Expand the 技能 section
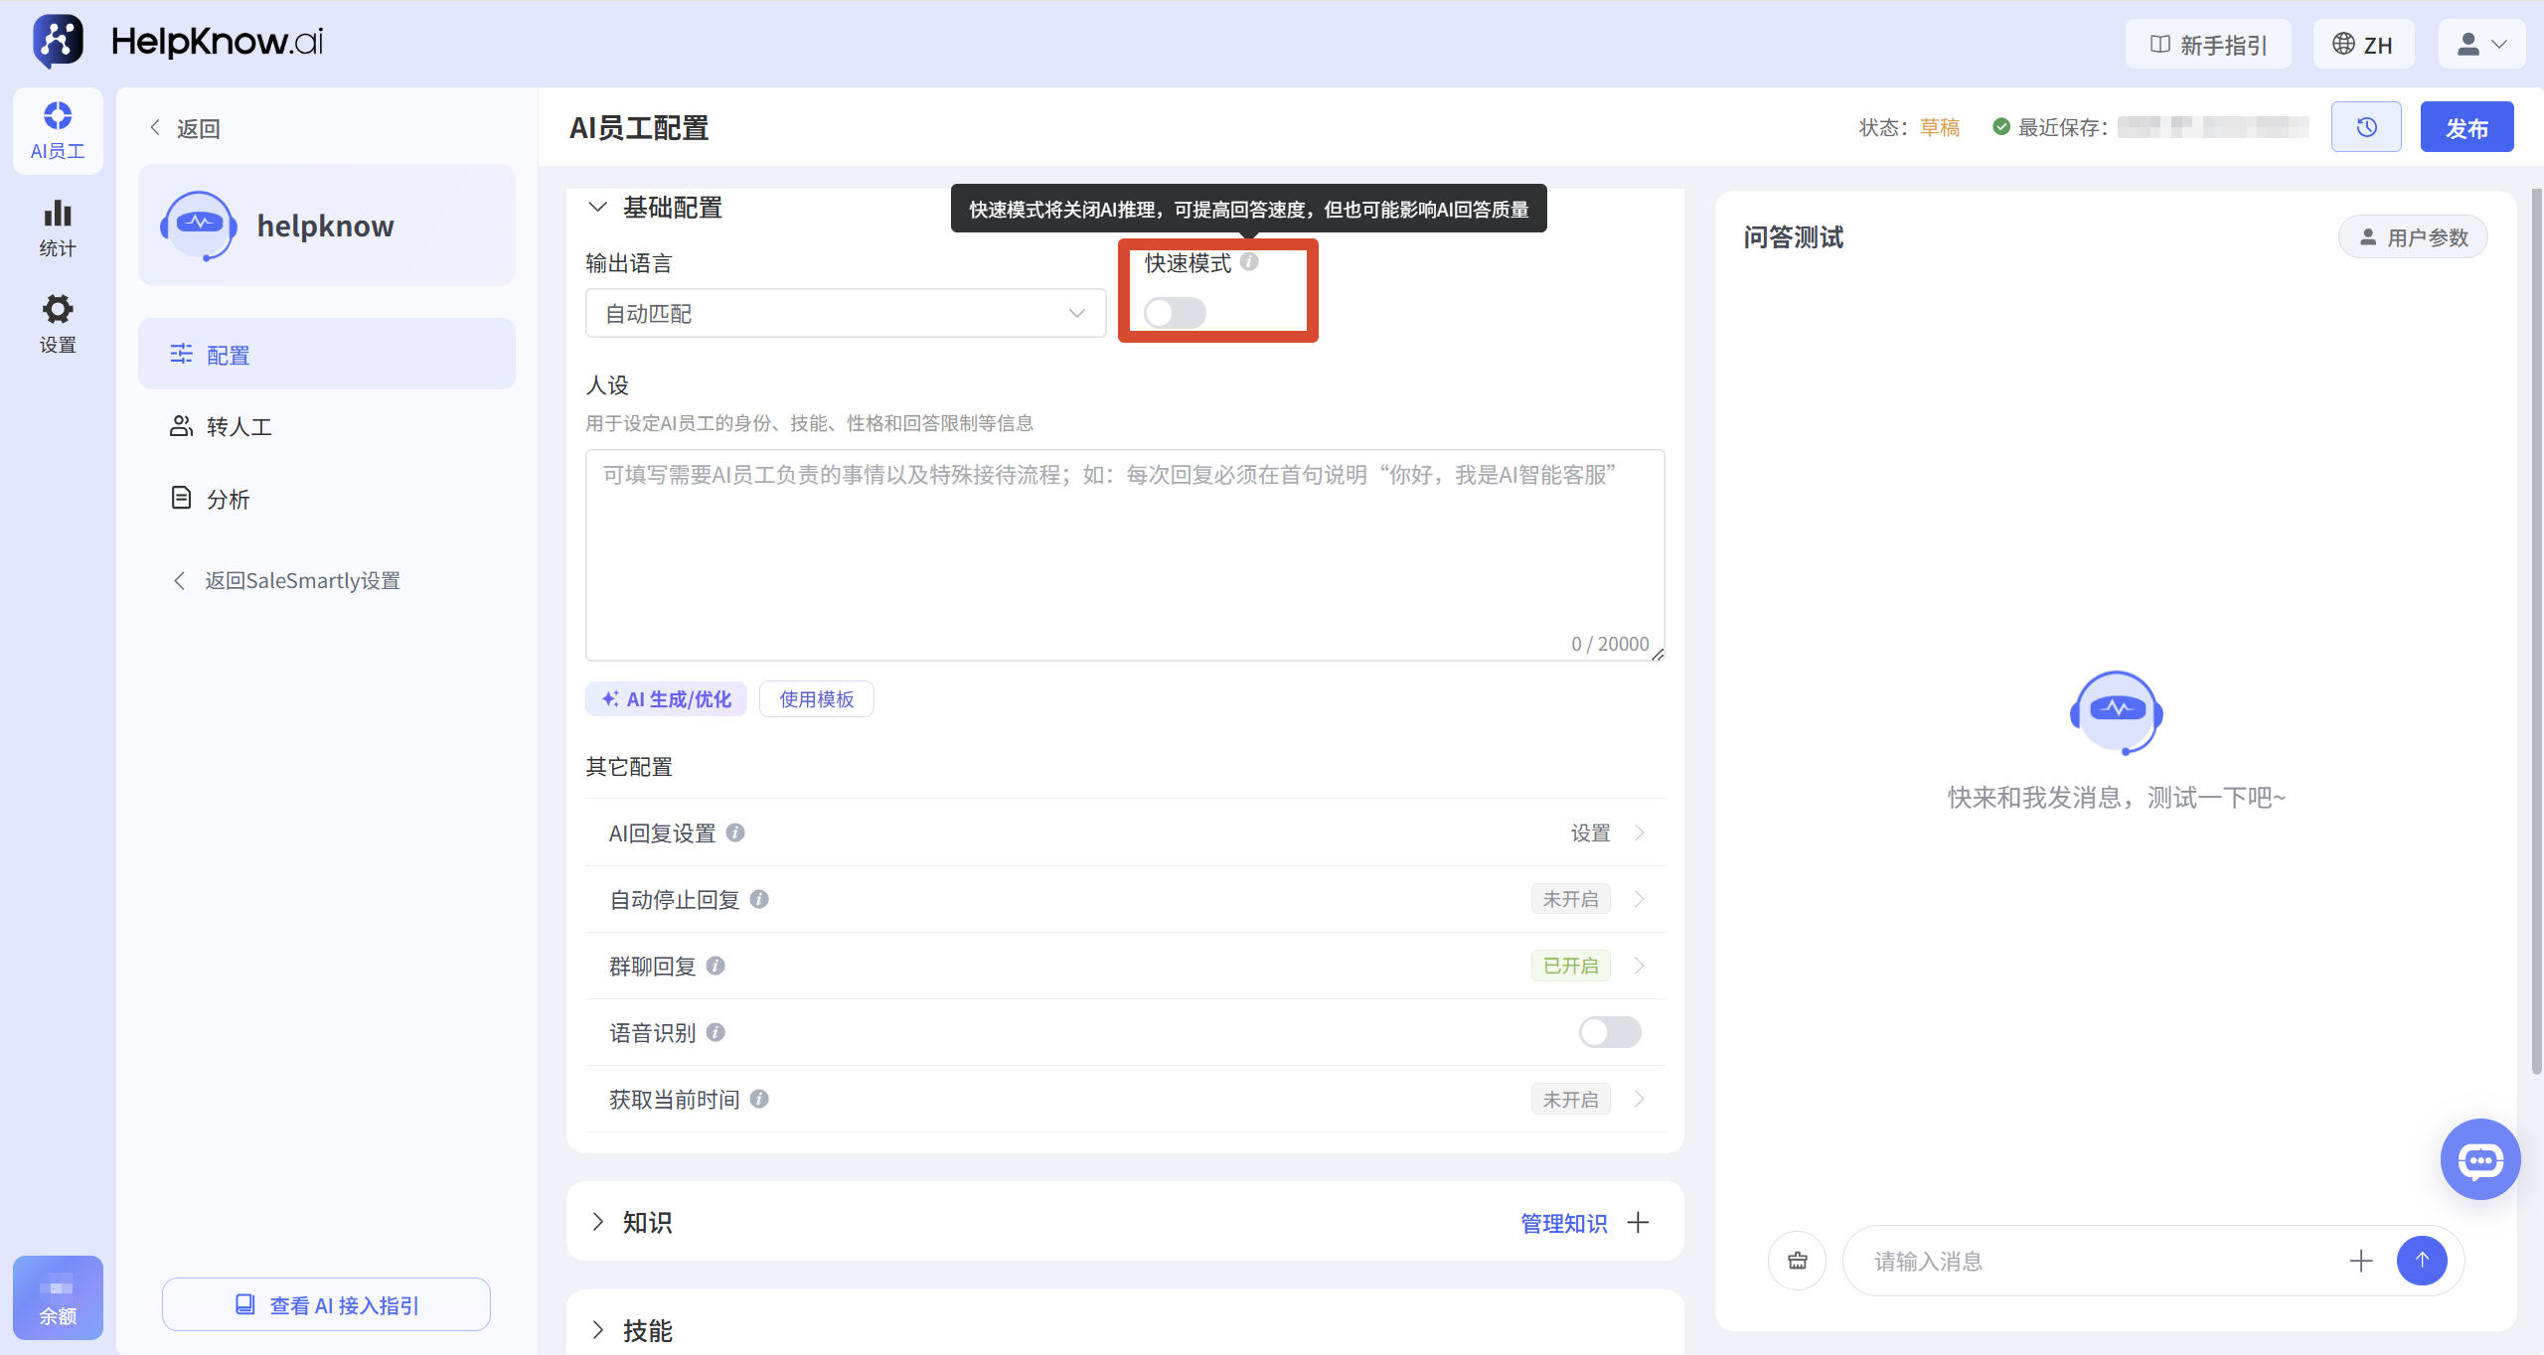 597,1330
